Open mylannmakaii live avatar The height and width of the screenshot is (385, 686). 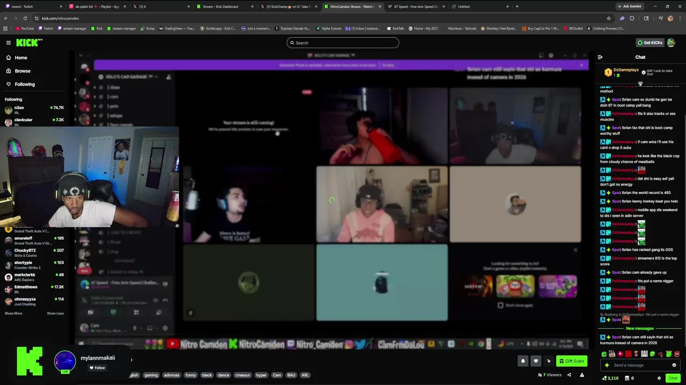pyautogui.click(x=65, y=361)
